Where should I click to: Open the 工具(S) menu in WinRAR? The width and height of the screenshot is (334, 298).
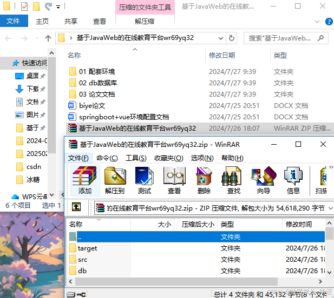136,158
